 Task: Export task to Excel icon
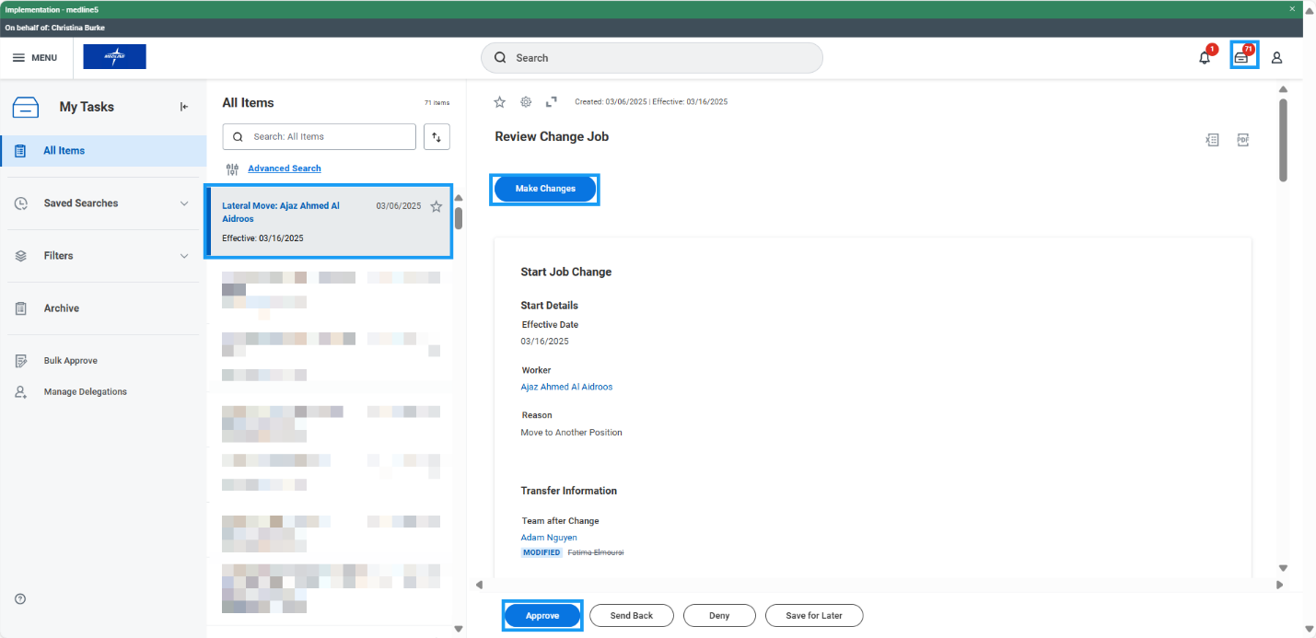pyautogui.click(x=1213, y=140)
